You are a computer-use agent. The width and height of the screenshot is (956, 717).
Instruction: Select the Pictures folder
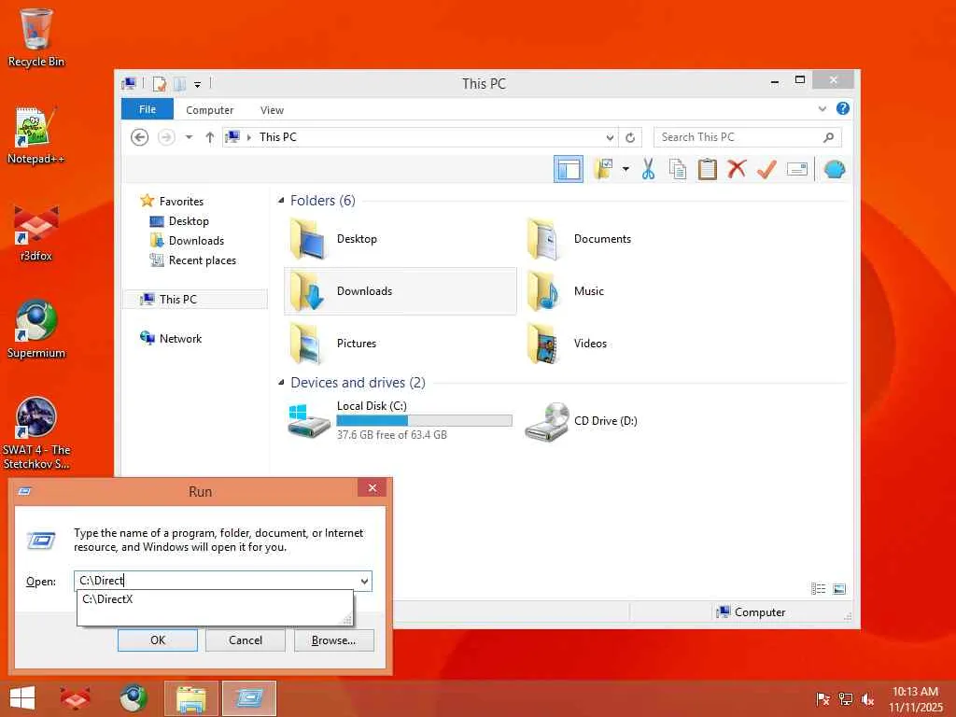400,344
